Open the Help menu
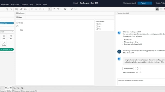The height and width of the screenshot is (92, 165). (45, 5)
